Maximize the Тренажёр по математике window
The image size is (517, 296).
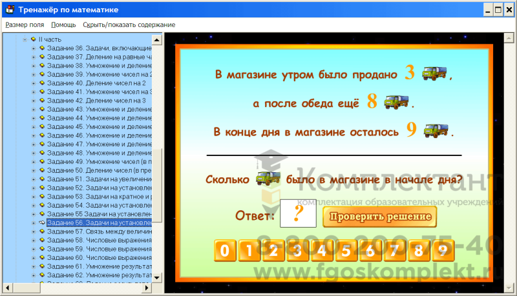tap(498, 10)
